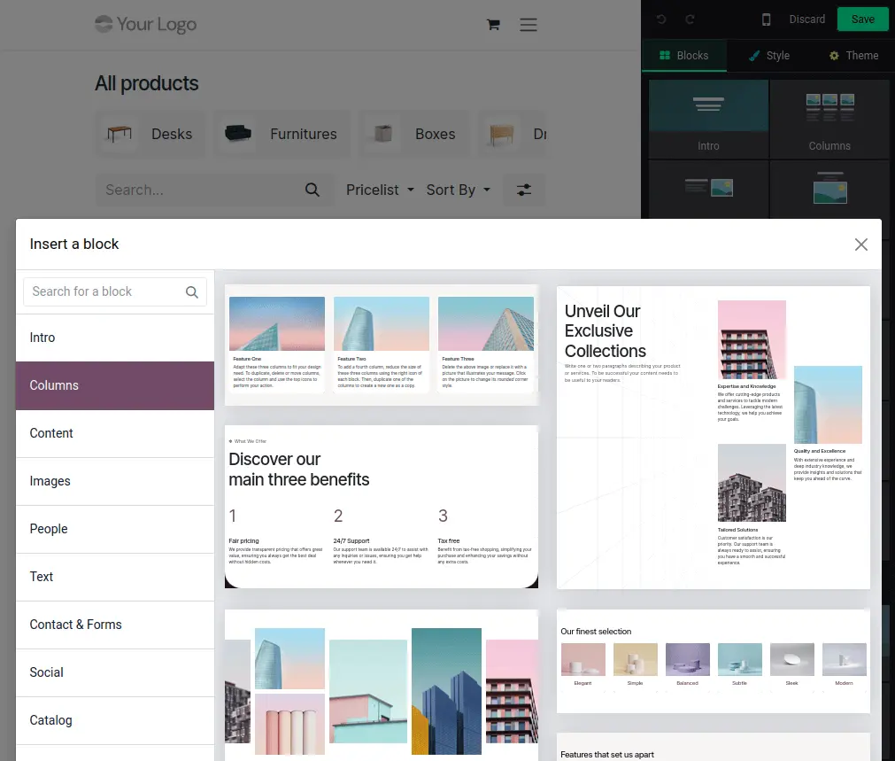Click the product search magnifier icon

[312, 190]
